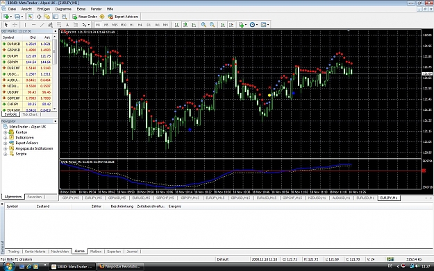The width and height of the screenshot is (434, 271).
Task: Zoom in on the chart
Action: tap(203, 24)
